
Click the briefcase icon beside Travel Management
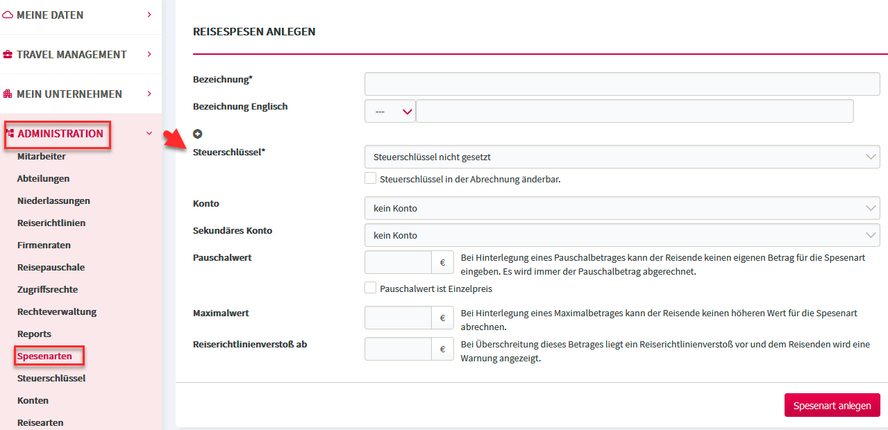8,54
